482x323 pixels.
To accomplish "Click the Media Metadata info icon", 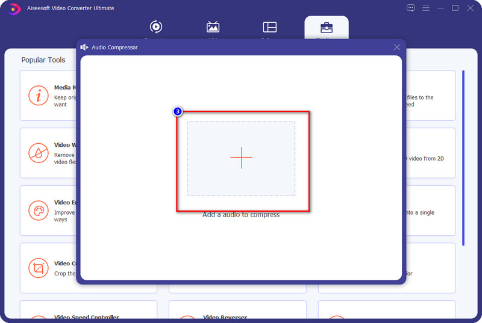I will 39,96.
